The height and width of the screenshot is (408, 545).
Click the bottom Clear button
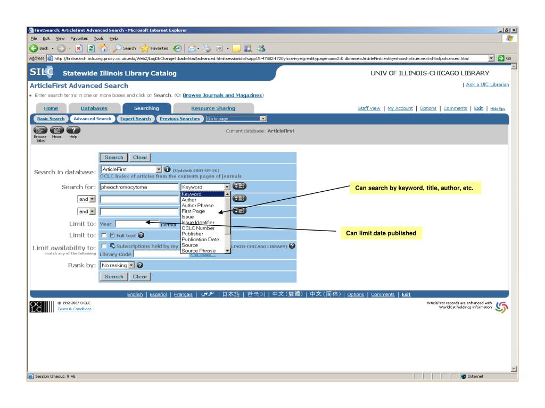point(140,276)
